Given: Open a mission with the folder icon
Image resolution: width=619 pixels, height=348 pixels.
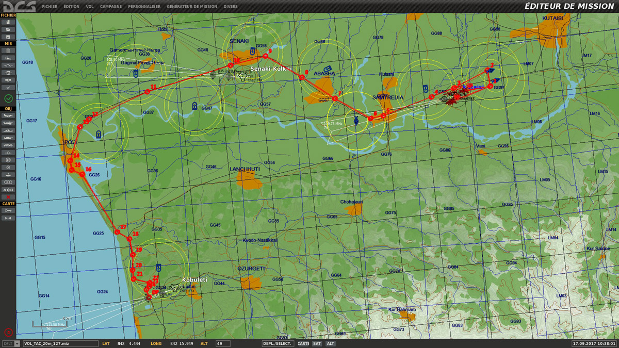Looking at the screenshot, I should pos(8,30).
